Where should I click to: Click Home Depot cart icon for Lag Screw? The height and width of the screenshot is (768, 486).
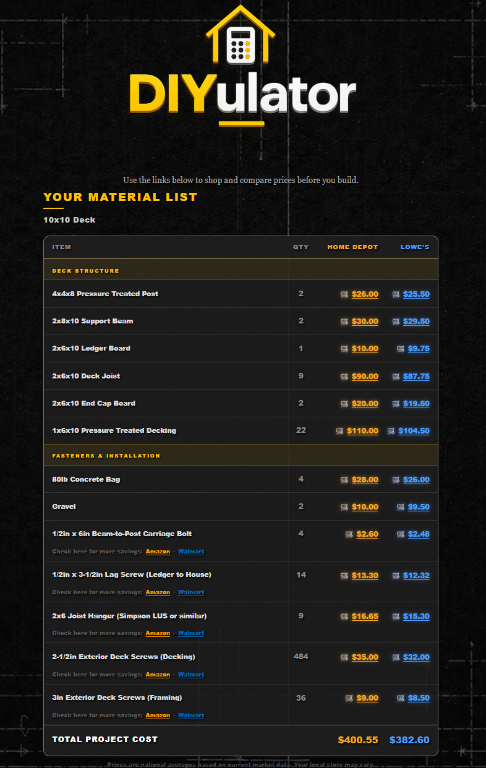pos(344,576)
